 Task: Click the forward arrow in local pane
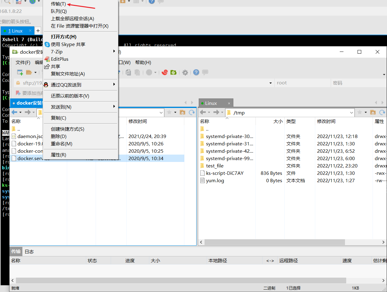click(x=28, y=112)
